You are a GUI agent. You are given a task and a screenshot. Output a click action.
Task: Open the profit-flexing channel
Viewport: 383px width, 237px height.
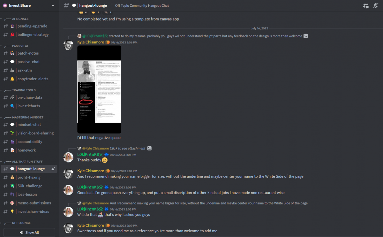pyautogui.click(x=29, y=177)
